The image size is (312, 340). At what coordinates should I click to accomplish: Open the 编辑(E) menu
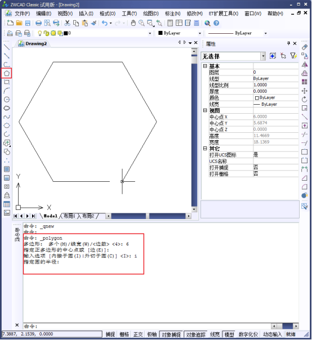coord(43,14)
